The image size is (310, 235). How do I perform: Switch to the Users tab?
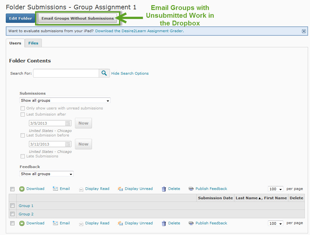[15, 42]
